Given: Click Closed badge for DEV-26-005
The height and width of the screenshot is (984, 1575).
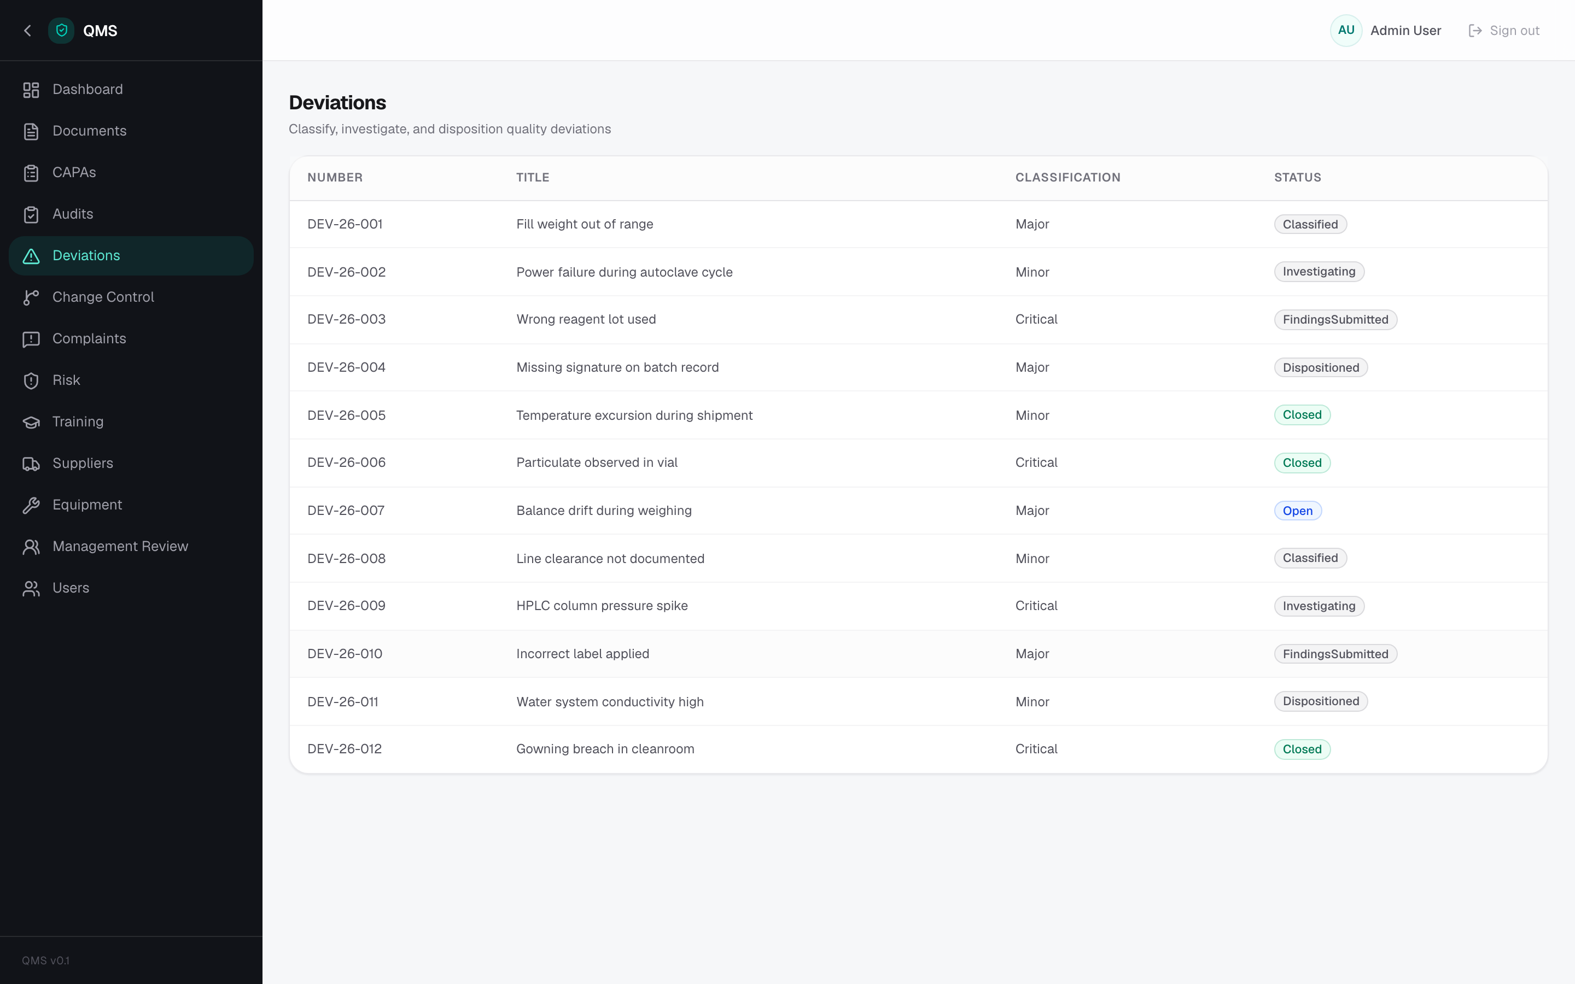Looking at the screenshot, I should (1302, 414).
